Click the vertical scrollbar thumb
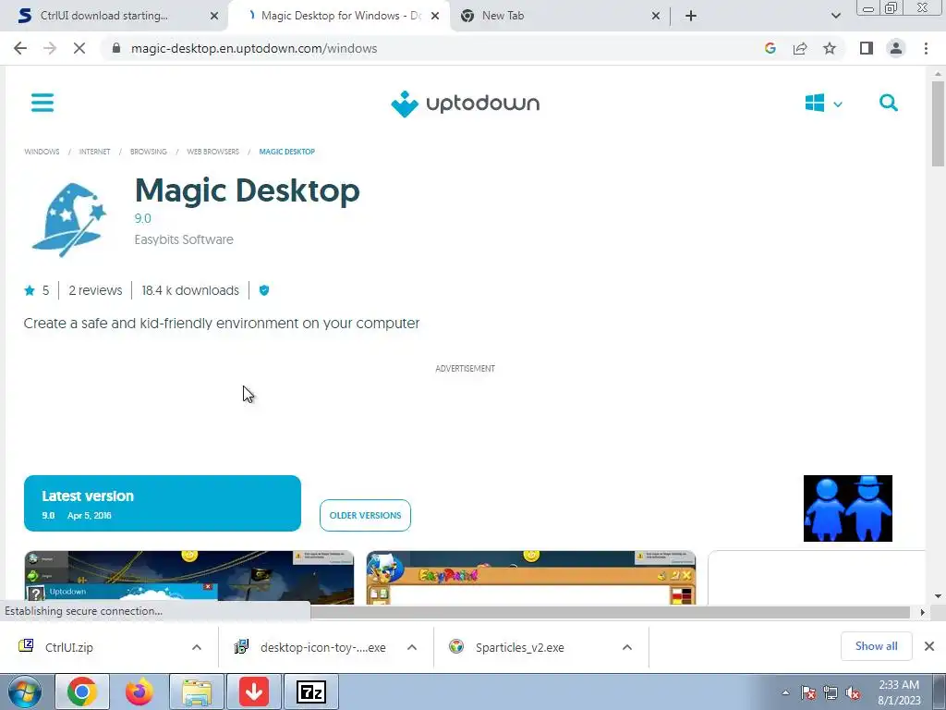 938,123
